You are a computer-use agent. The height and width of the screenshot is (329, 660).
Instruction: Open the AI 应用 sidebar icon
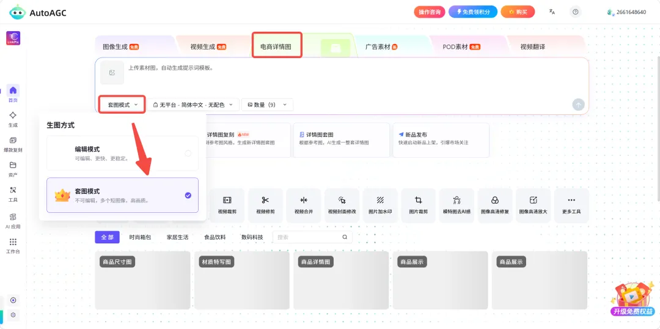pos(13,217)
